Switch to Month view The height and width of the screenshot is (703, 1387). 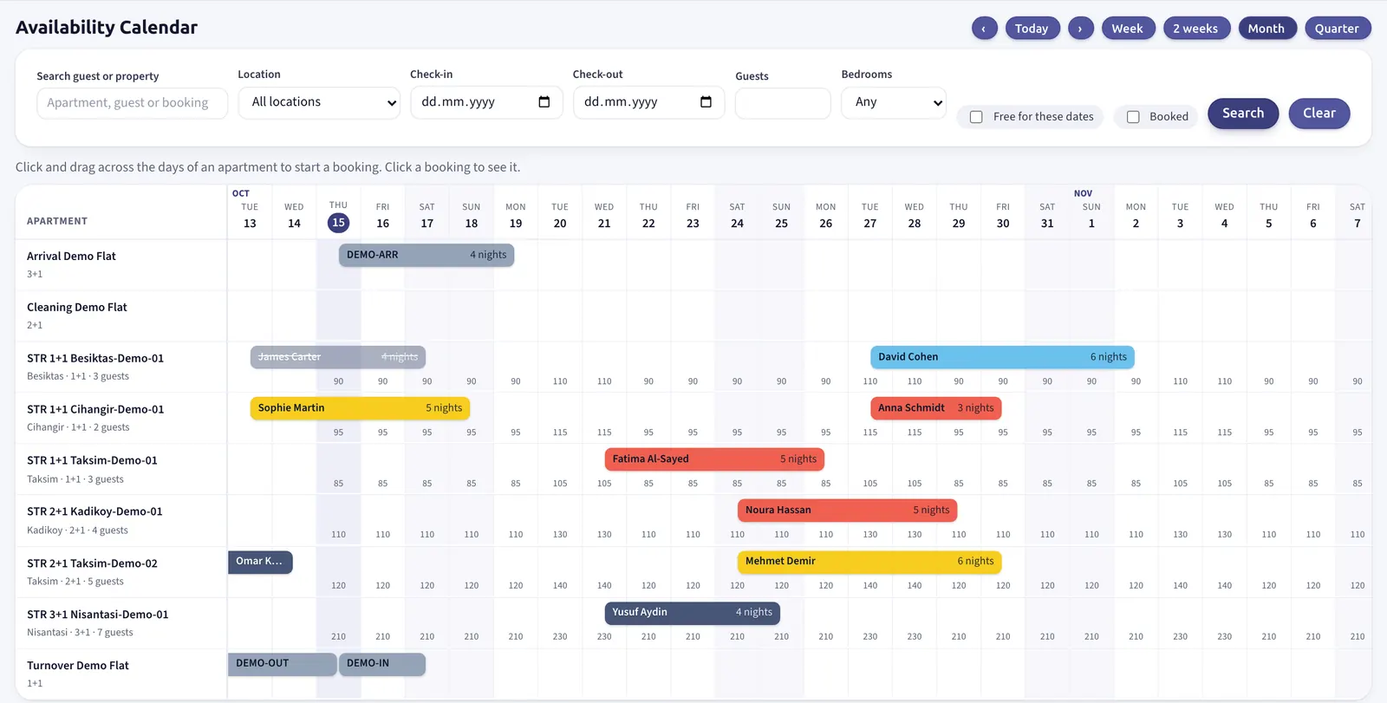pyautogui.click(x=1267, y=29)
